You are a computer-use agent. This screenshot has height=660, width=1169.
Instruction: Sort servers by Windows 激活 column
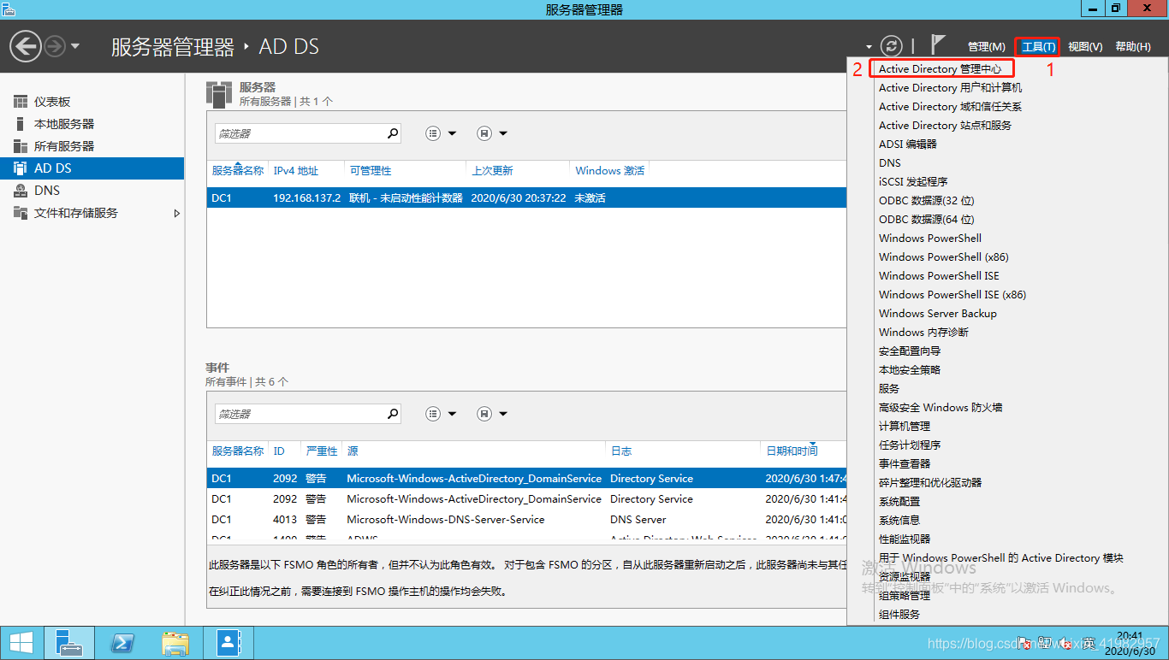[610, 170]
